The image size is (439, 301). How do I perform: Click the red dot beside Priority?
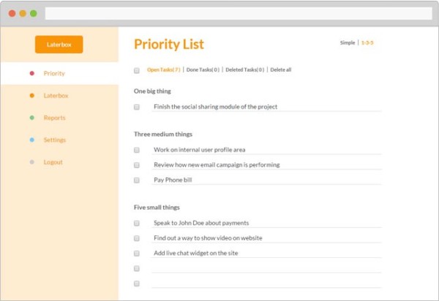coord(31,73)
